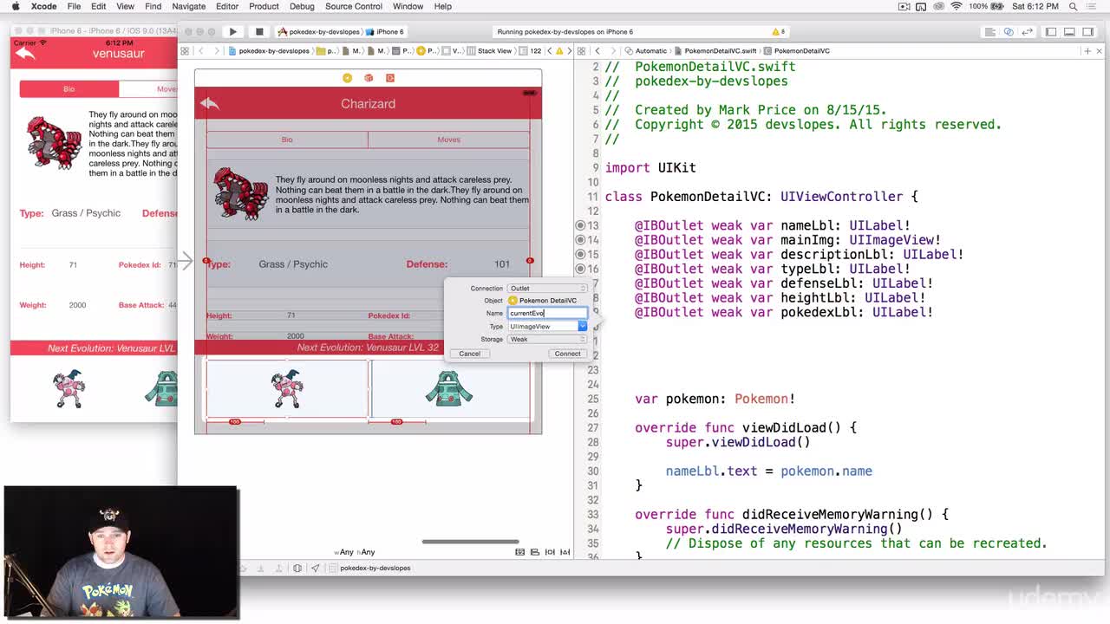Close the assistant editor with X icon
This screenshot has width=1110, height=624.
click(x=1100, y=51)
